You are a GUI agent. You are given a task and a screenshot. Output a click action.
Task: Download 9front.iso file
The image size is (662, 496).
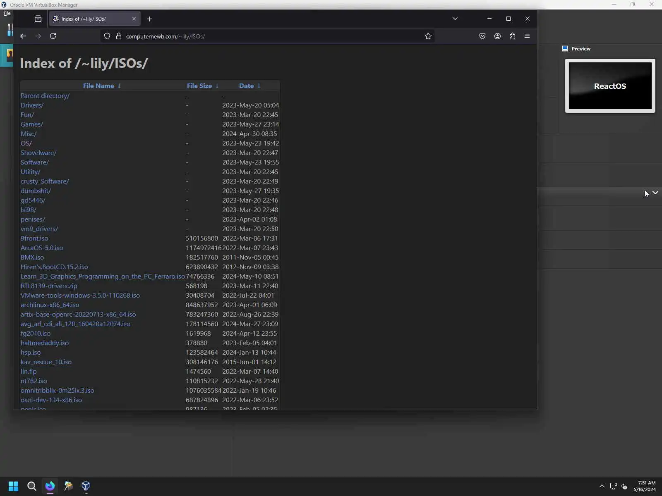[x=34, y=238]
